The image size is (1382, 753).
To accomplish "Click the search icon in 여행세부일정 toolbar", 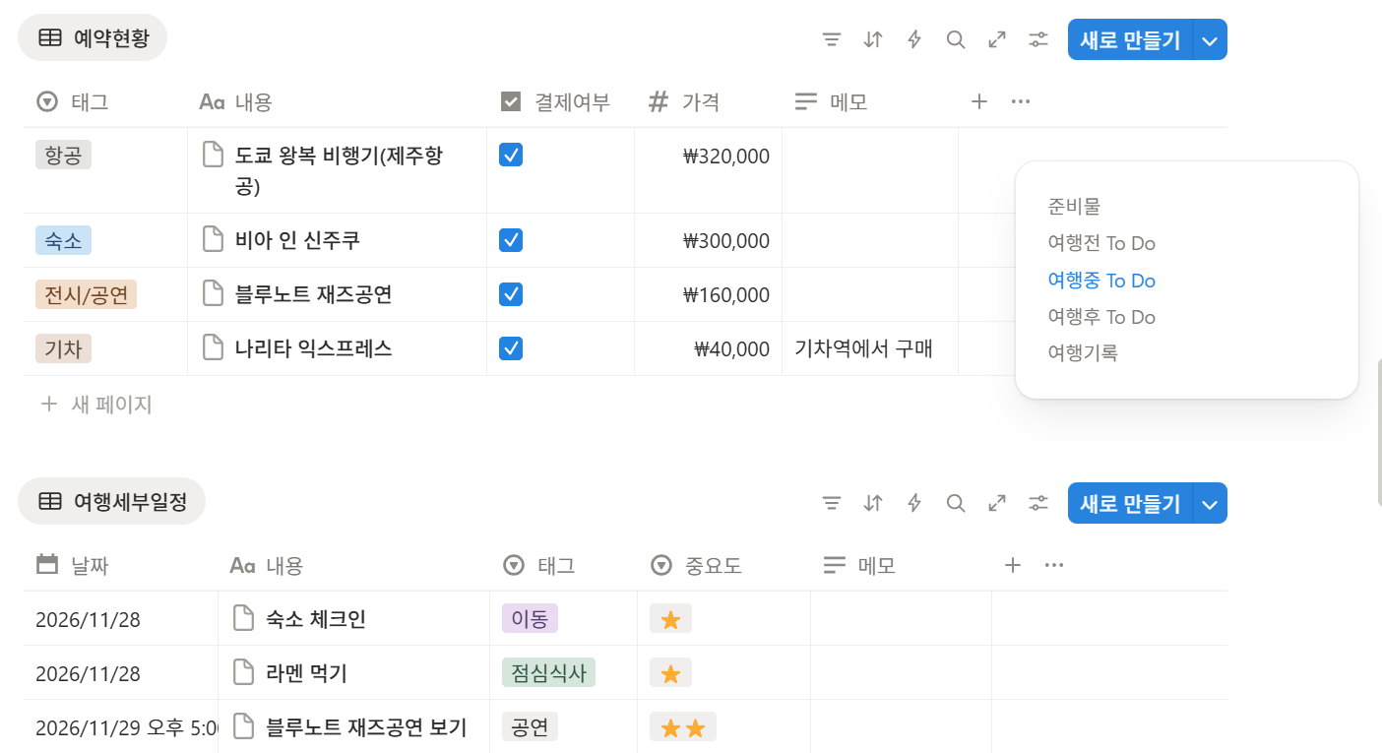I will [x=956, y=503].
